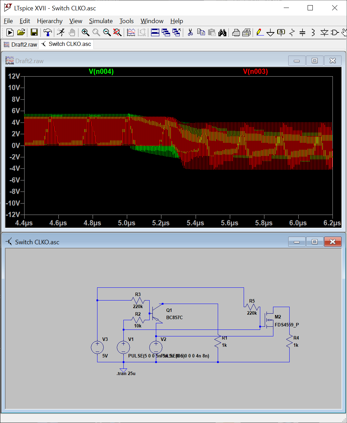This screenshot has width=347, height=423.
Task: Place a Capacitor from toolbar
Action: (x=302, y=32)
